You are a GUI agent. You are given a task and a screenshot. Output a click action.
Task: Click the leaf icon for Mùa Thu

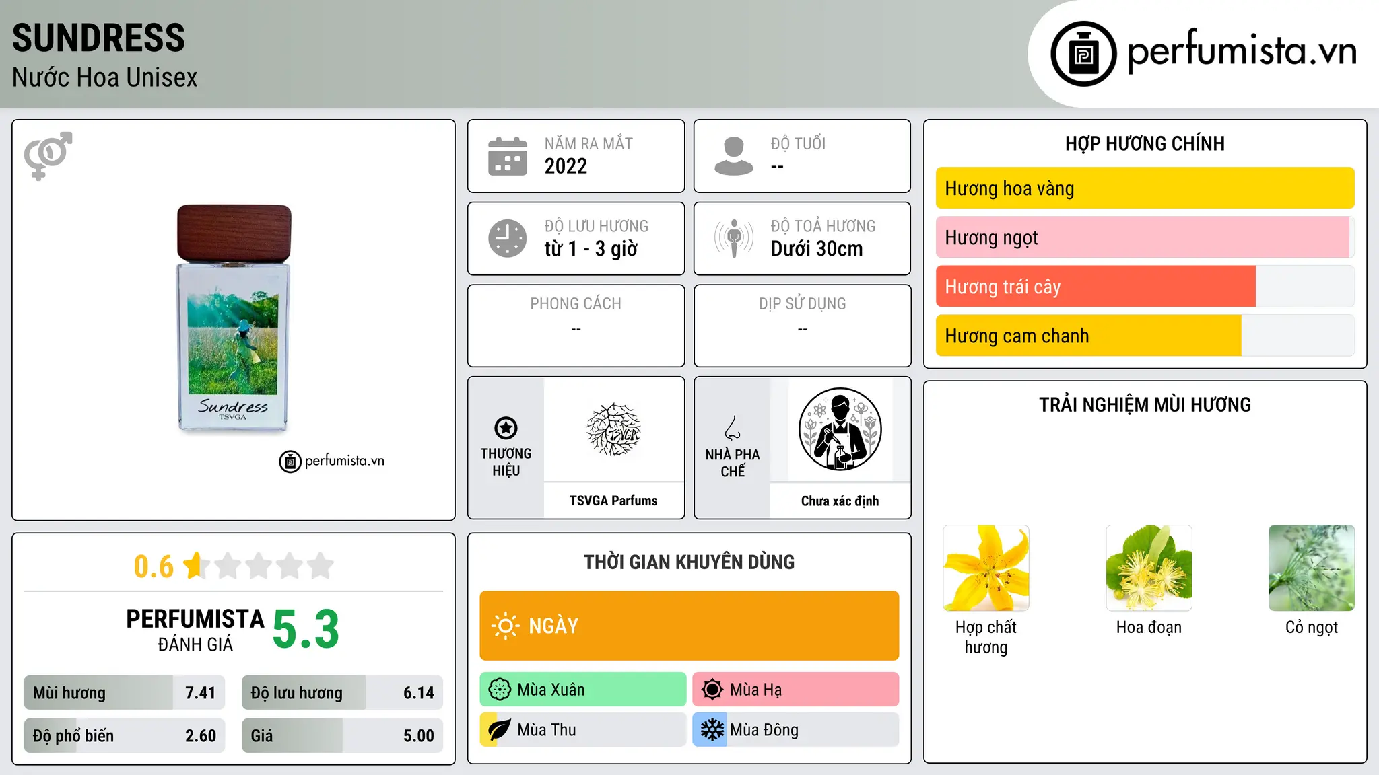(x=499, y=730)
